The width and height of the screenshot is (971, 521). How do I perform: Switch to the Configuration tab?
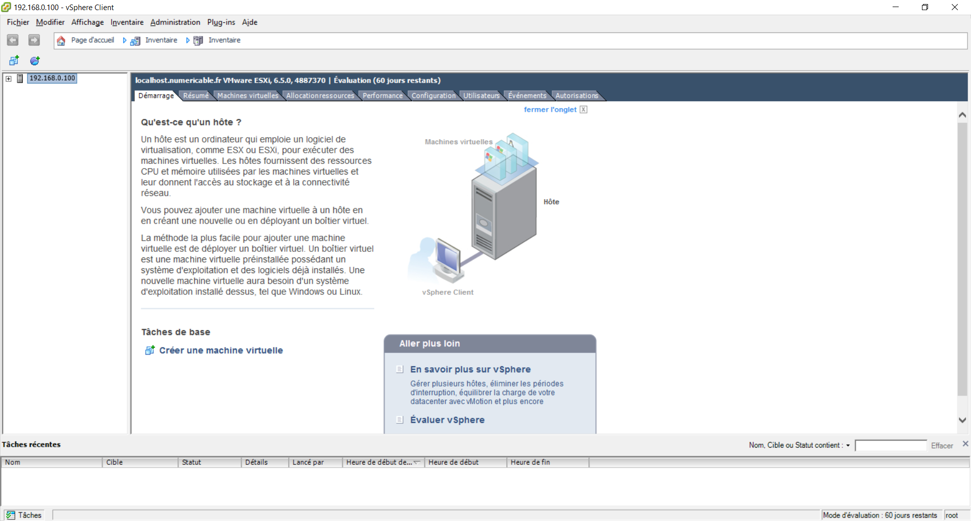coord(433,96)
